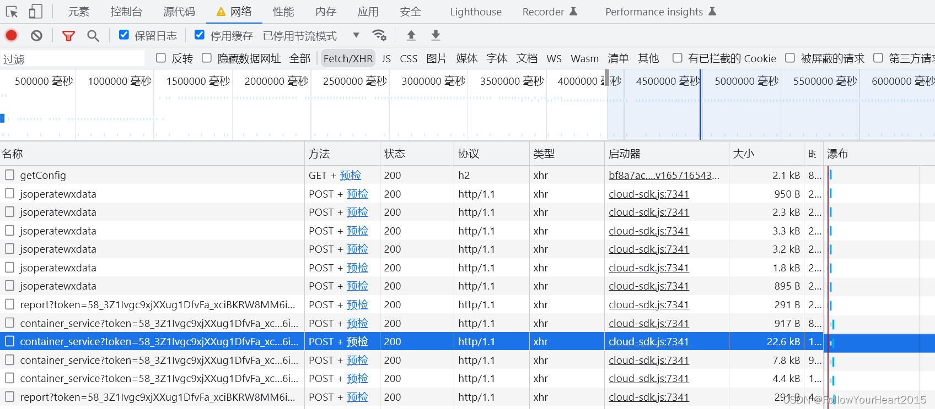Focus the 过滤 filter input field

click(72, 59)
